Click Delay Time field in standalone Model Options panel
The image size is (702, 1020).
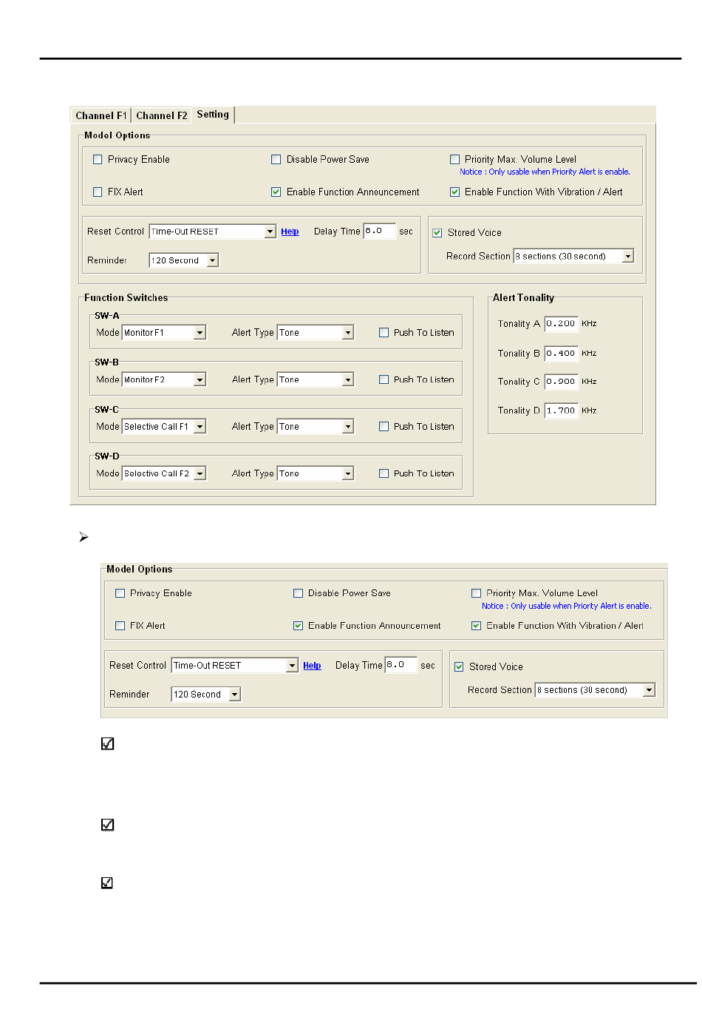coord(401,665)
